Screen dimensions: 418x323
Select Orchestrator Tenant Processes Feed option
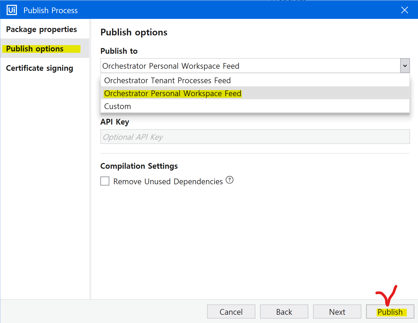[x=255, y=80]
